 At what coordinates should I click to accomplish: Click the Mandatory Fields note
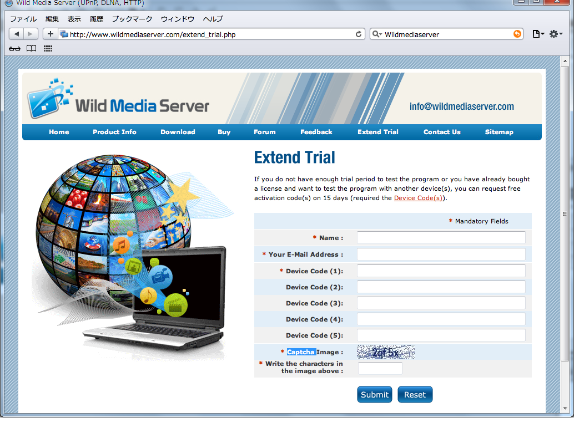point(479,221)
